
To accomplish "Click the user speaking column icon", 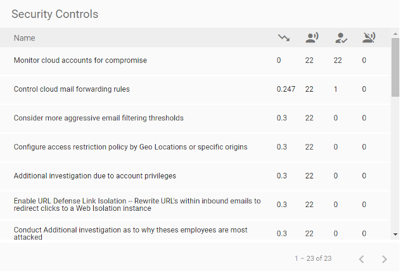I will coord(312,37).
